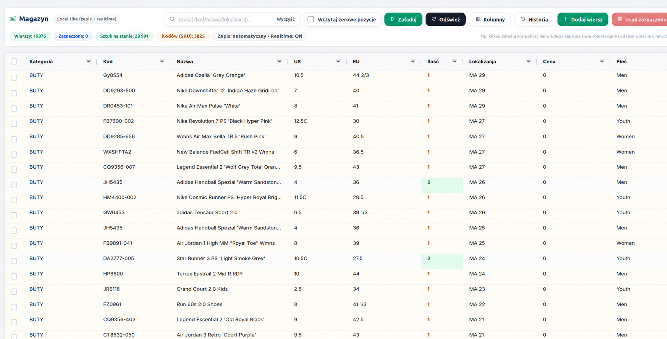Viewport: 667px width, 339px height.
Task: Open filter icon for Kategoria column
Action: 88,61
